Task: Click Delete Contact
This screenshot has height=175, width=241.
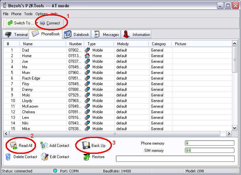Action: [21, 157]
